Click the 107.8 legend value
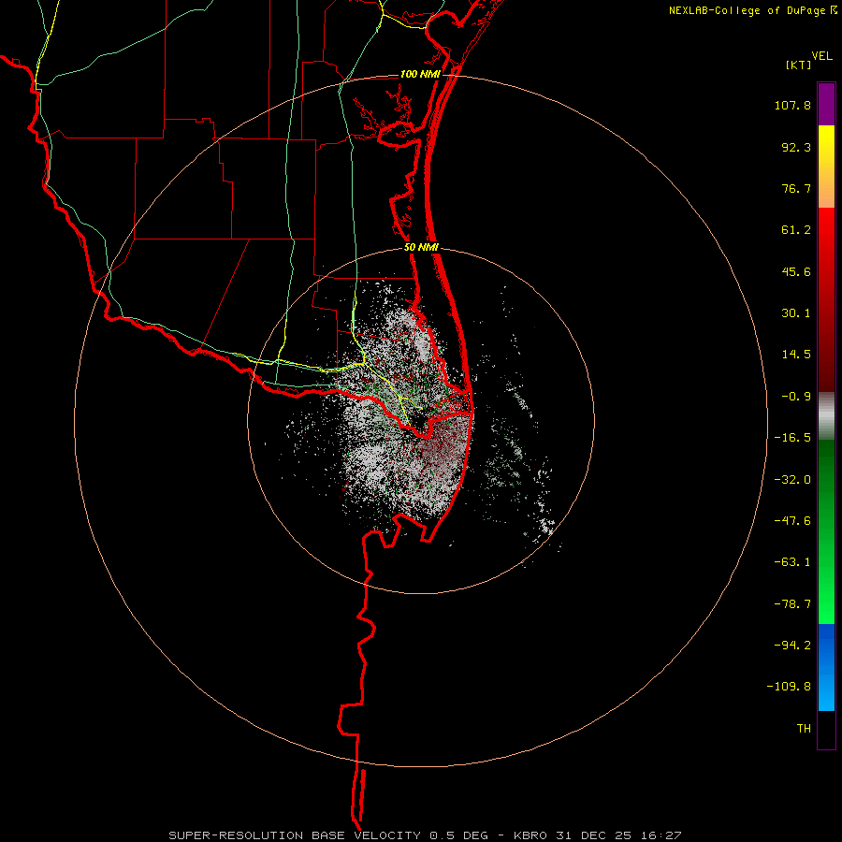Image resolution: width=842 pixels, height=842 pixels. pyautogui.click(x=792, y=105)
